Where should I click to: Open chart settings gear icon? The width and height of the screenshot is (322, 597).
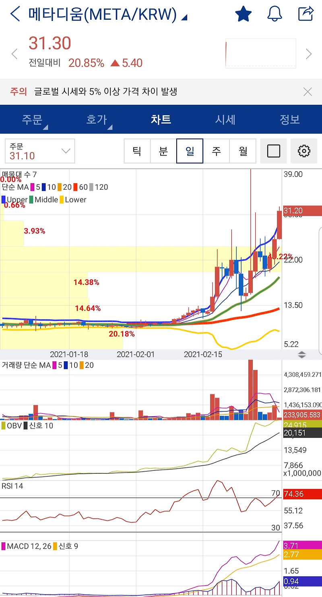coord(304,151)
